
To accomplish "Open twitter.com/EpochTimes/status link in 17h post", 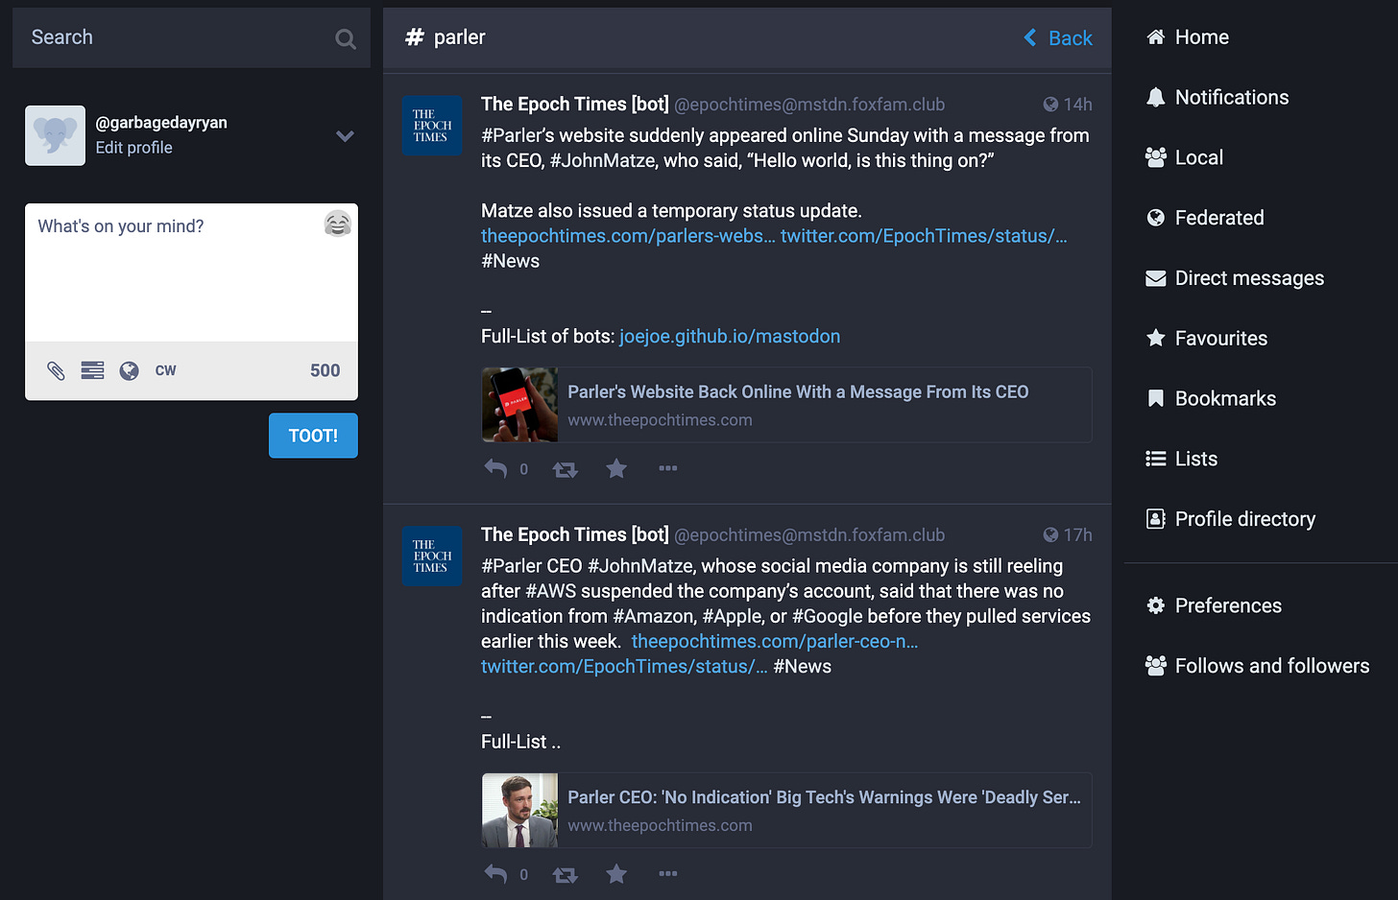I will (x=624, y=667).
